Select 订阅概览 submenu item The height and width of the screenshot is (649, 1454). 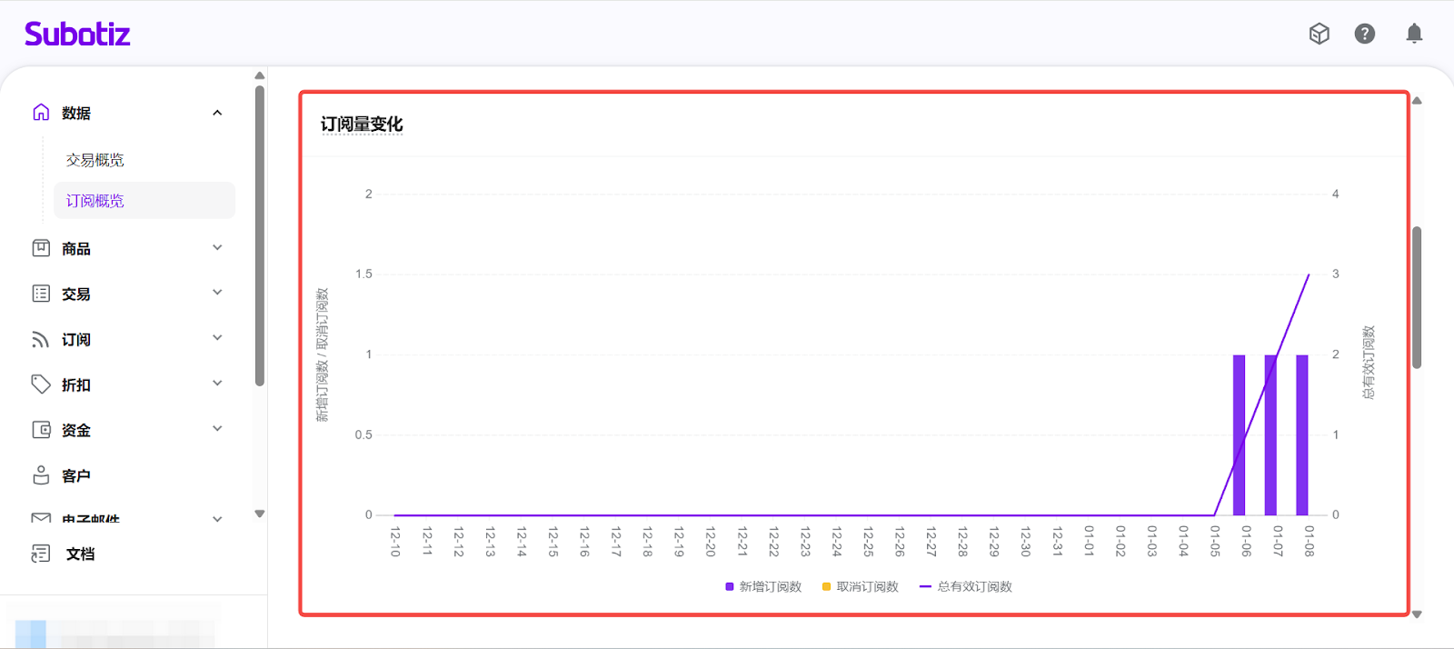pos(95,201)
